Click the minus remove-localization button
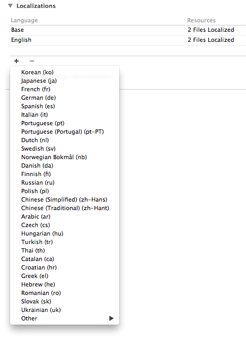246x339 pixels. coord(32,61)
